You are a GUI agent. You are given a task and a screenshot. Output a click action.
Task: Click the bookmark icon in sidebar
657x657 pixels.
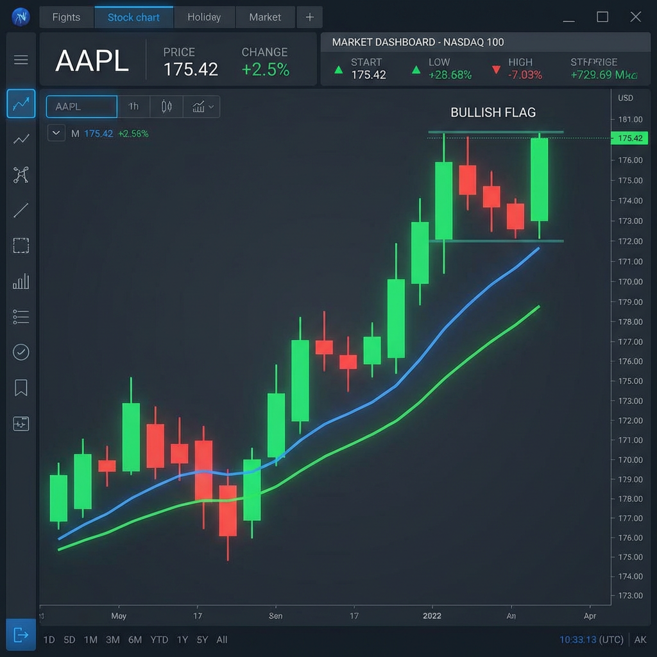click(x=21, y=388)
